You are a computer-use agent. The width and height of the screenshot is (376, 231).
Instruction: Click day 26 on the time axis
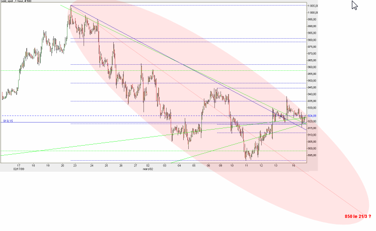tap(121, 165)
